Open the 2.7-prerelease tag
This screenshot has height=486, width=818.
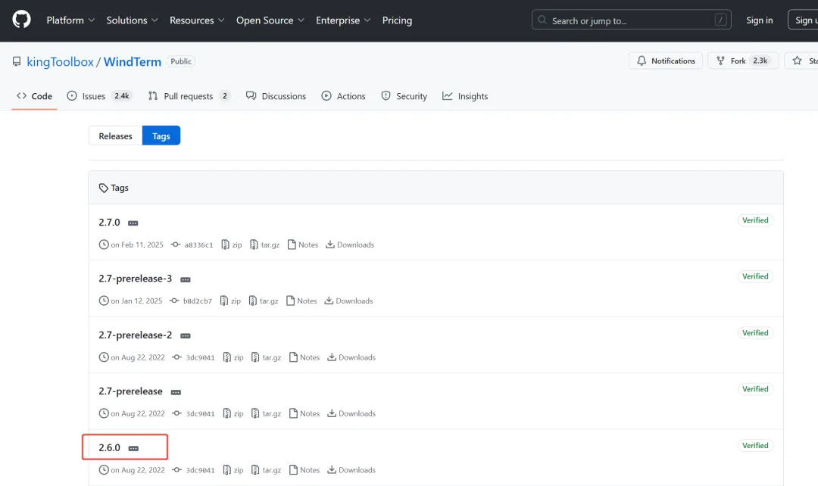coord(130,391)
